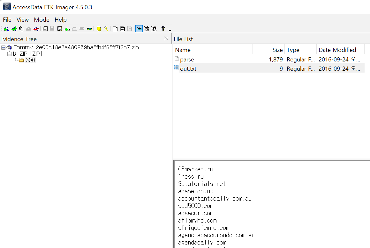Switch the viewer to HEX mode
Screen dimensions: 370x248
point(154,29)
